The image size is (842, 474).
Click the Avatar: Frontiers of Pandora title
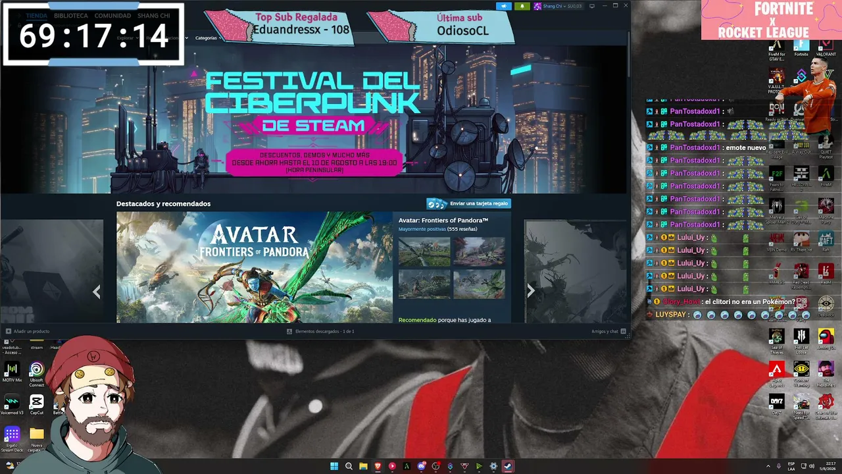[x=443, y=221]
